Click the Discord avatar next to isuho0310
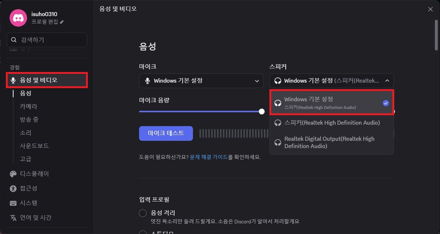 [x=18, y=18]
